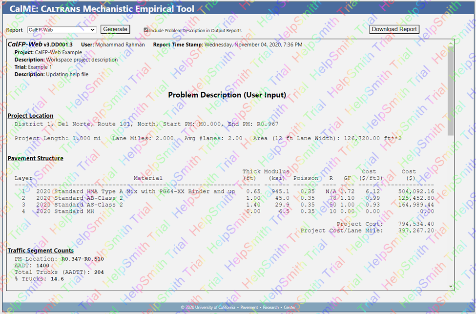Click the report scrollbar's up arrow
This screenshot has height=314, width=476.
point(451,43)
